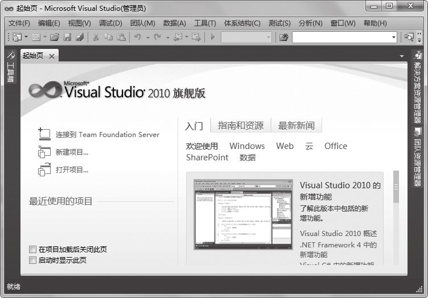Open the 解决方案资源管理器 side tab
Screen dimensions: 428x298
point(417,87)
